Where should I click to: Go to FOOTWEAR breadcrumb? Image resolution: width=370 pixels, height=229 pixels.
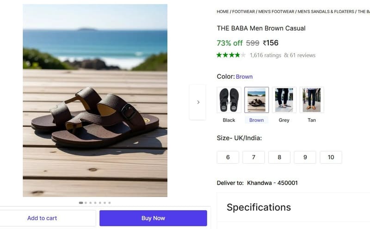[244, 12]
